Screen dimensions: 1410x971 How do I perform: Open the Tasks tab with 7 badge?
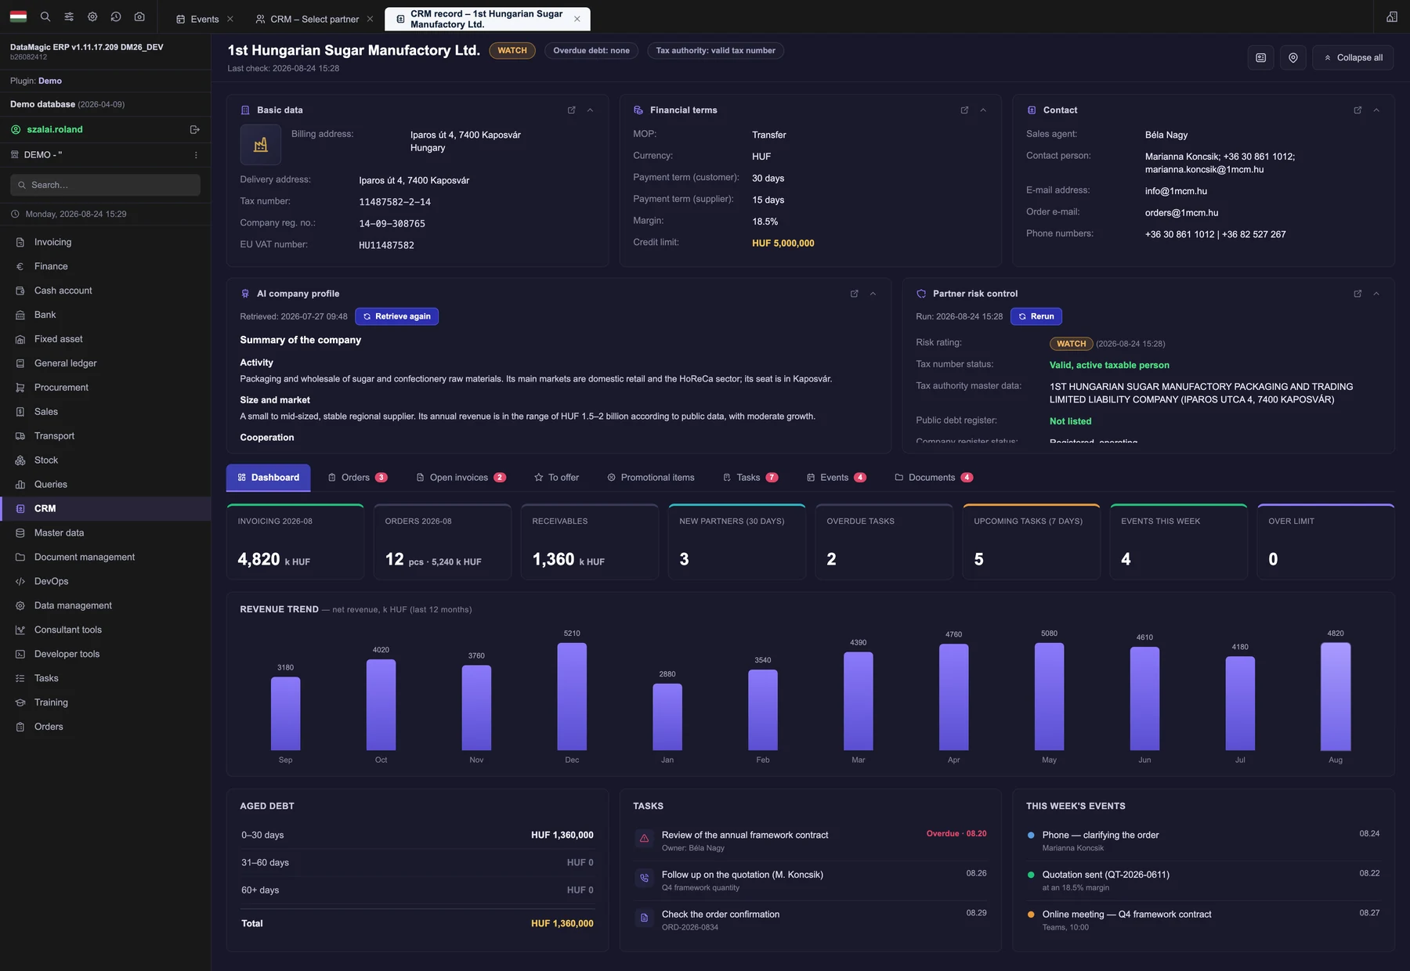click(750, 478)
